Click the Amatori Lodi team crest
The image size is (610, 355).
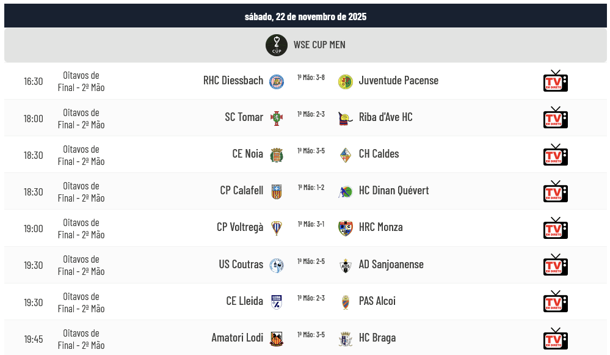click(x=276, y=338)
